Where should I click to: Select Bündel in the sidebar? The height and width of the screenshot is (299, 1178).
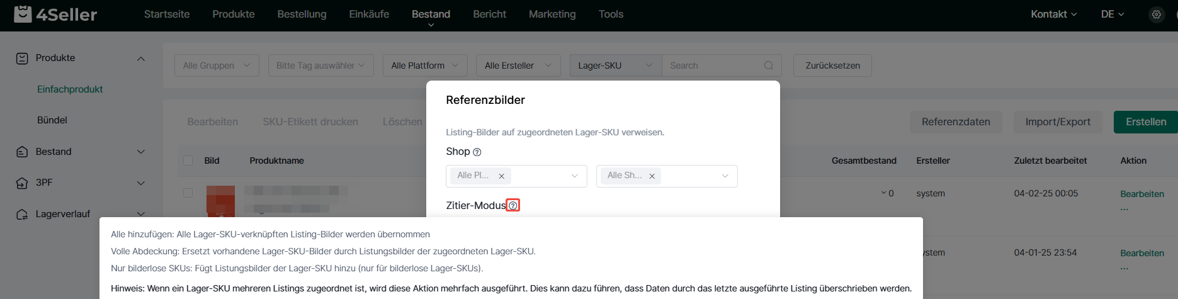tap(52, 120)
